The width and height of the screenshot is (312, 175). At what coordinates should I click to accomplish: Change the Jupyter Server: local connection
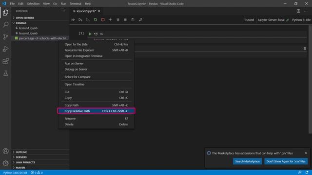(273, 20)
